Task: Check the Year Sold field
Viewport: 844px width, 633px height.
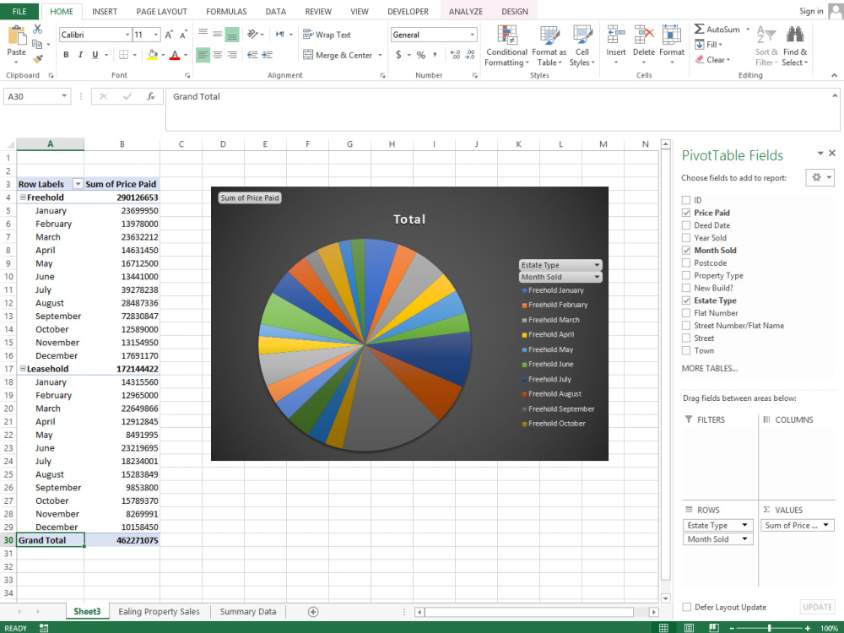Action: coord(686,238)
